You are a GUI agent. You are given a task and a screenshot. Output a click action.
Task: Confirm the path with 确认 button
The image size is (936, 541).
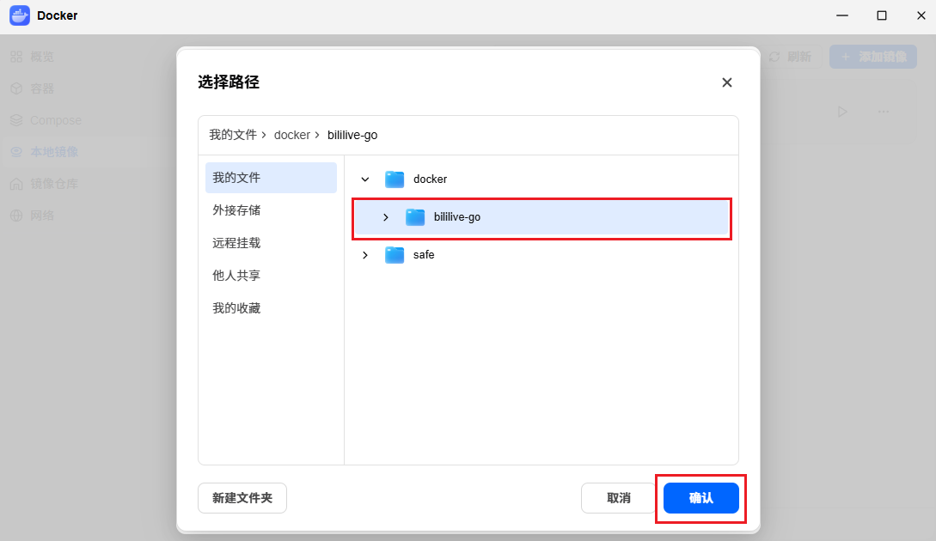[x=701, y=498]
